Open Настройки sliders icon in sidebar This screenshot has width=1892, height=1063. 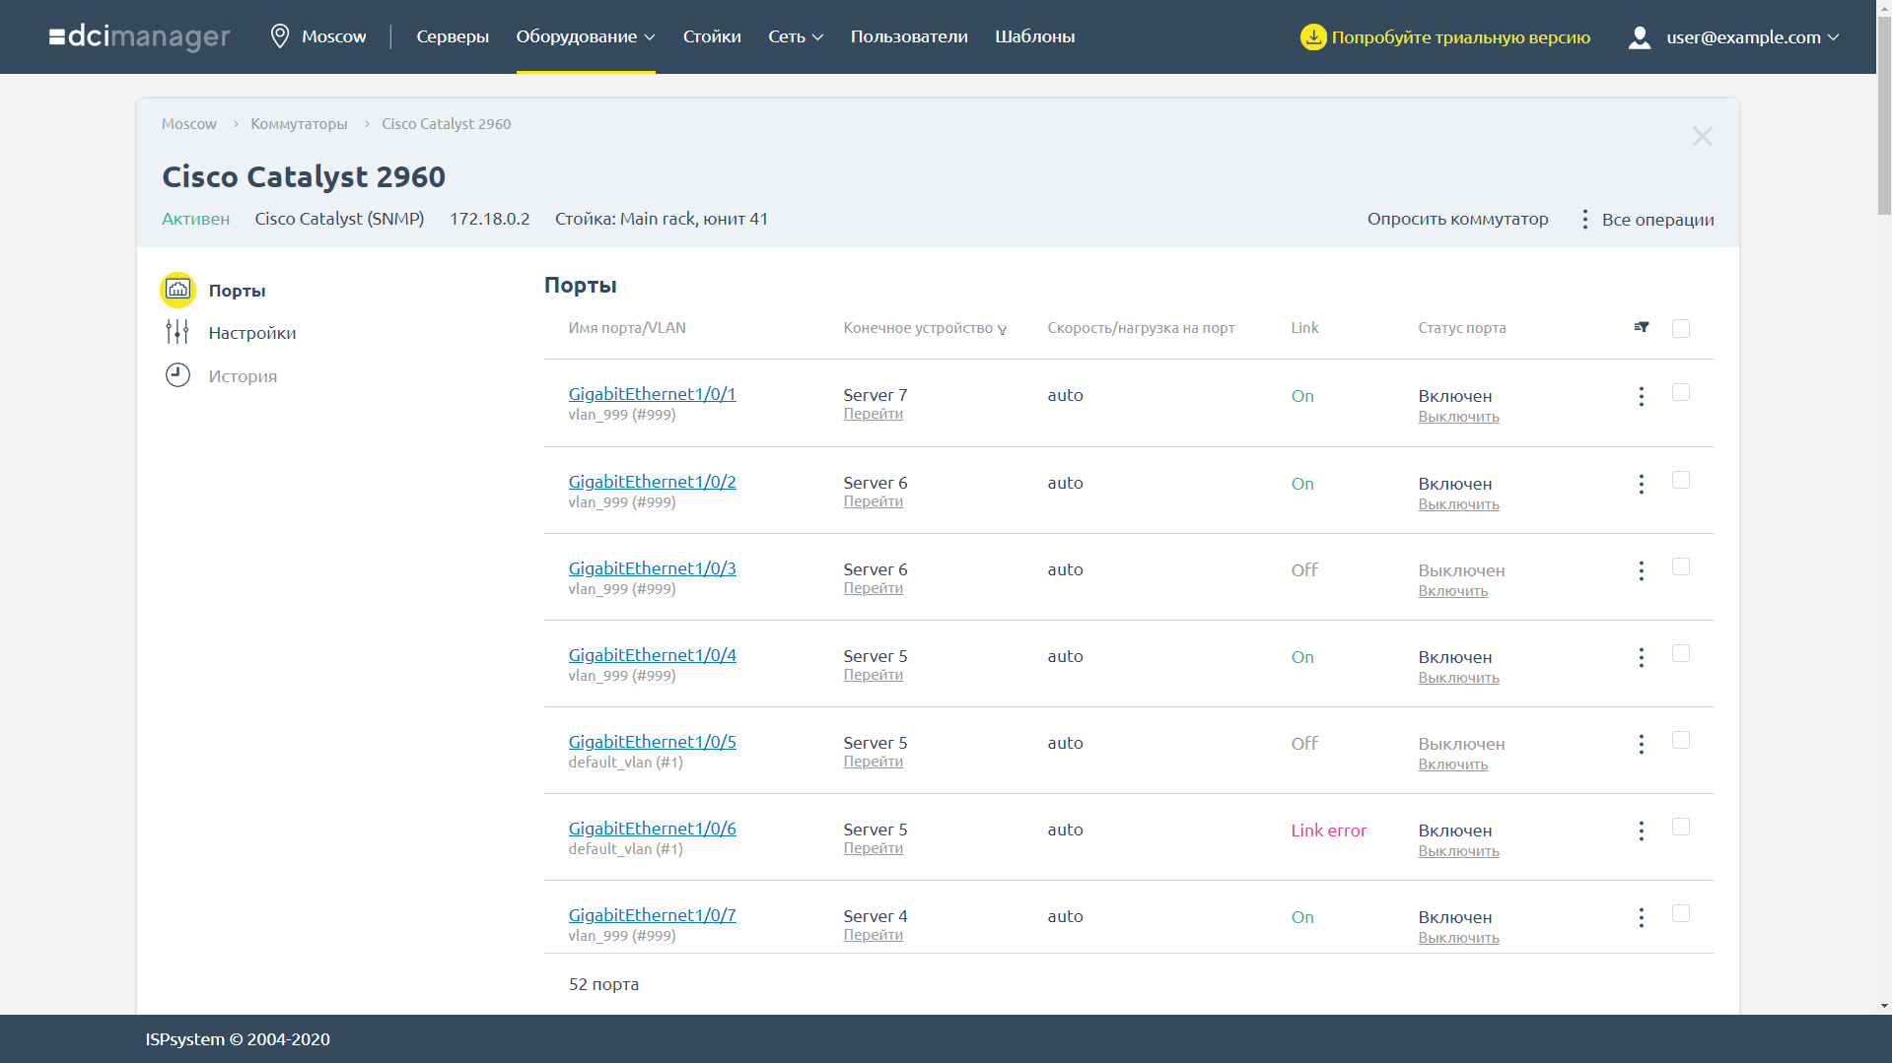point(177,332)
